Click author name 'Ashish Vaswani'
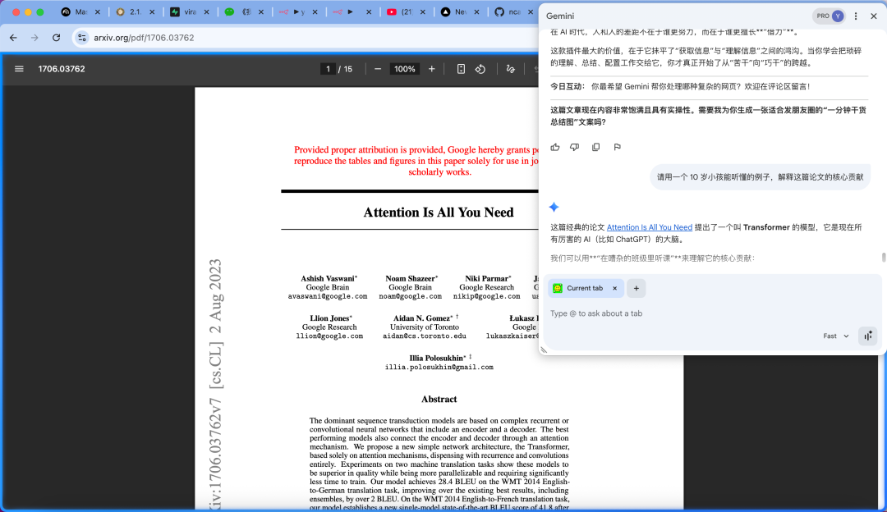Image resolution: width=887 pixels, height=512 pixels. click(x=328, y=279)
